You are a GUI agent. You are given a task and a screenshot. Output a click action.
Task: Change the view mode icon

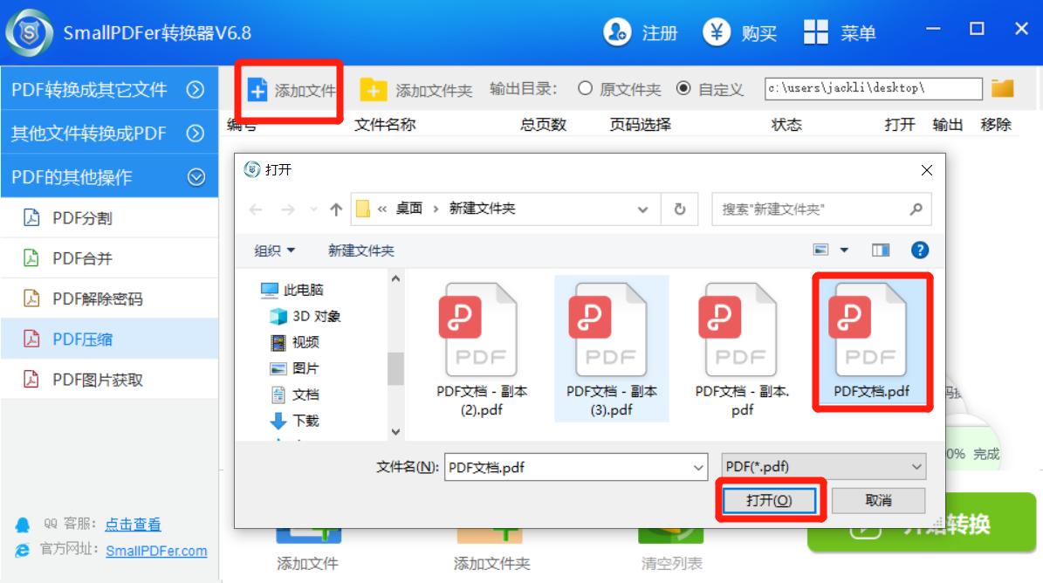820,250
